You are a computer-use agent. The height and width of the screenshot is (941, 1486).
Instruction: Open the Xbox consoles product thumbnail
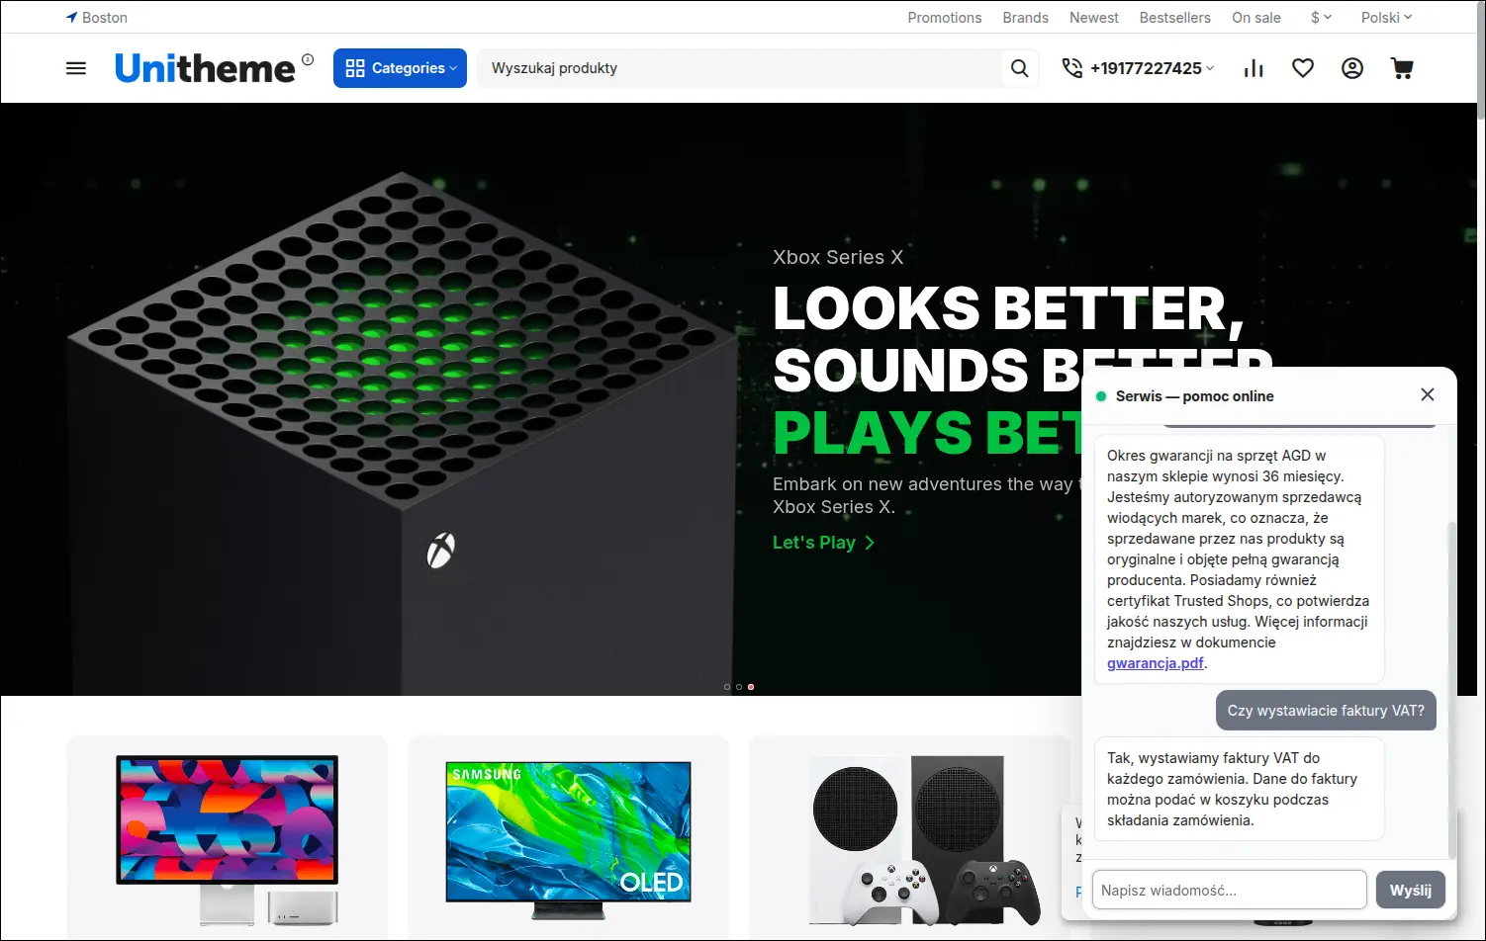925,838
